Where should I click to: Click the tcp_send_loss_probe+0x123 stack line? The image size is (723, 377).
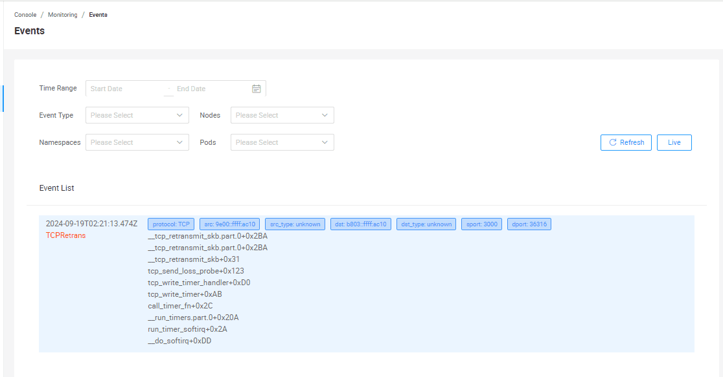(x=196, y=271)
